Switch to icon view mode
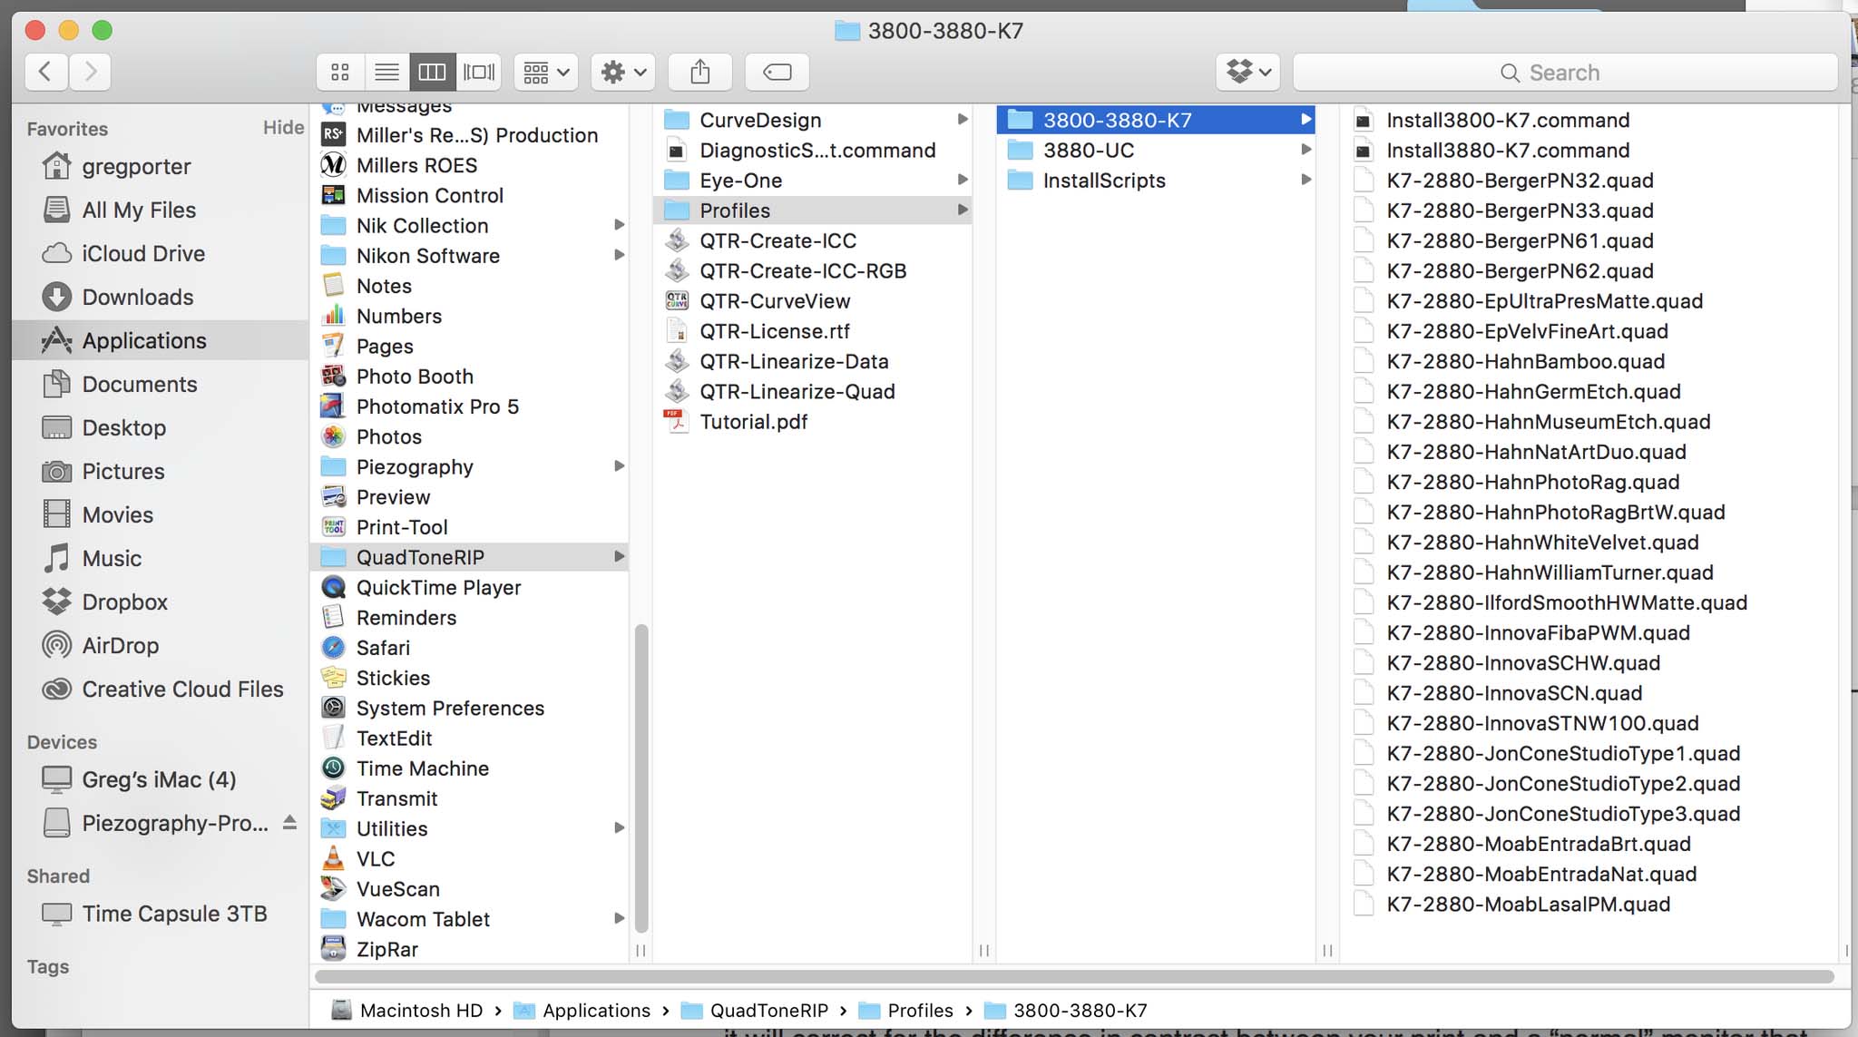The image size is (1858, 1037). click(x=340, y=72)
